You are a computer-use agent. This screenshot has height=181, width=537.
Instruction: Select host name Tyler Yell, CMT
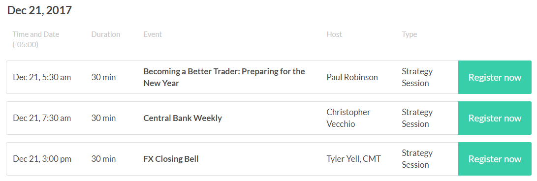pyautogui.click(x=354, y=159)
